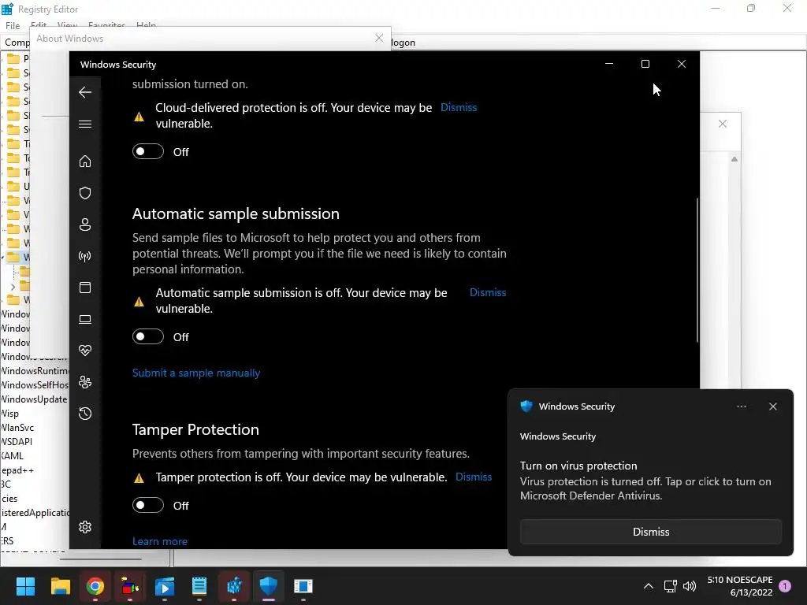Open Family options sidebar icon

click(x=85, y=382)
